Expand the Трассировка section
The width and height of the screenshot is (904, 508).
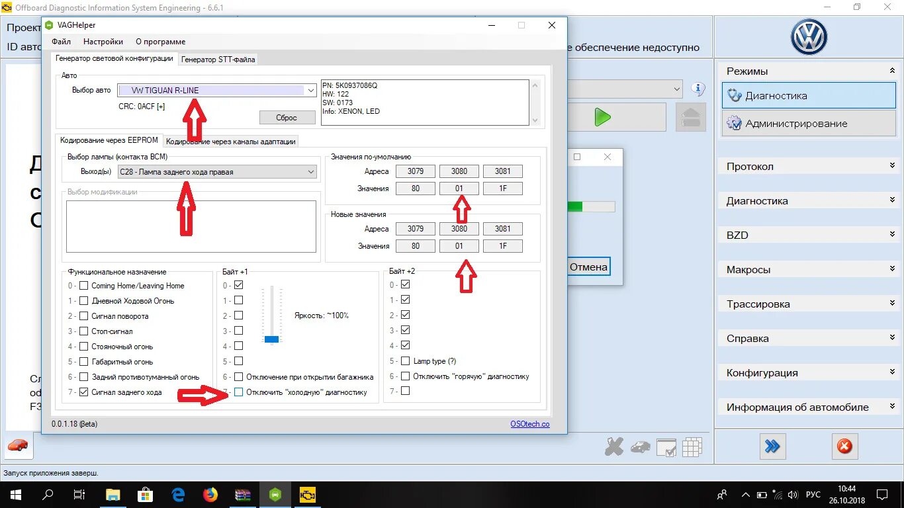806,304
